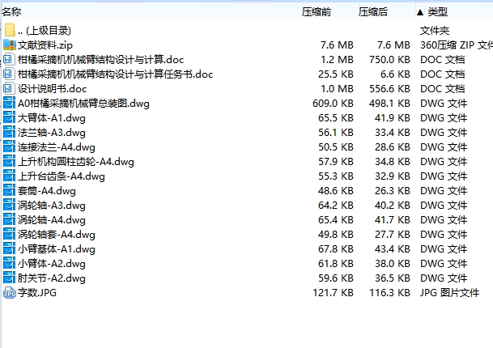Select file name 上升机构圆柱齿轮-A4.dwg
Image resolution: width=493 pixels, height=348 pixels.
(76, 162)
